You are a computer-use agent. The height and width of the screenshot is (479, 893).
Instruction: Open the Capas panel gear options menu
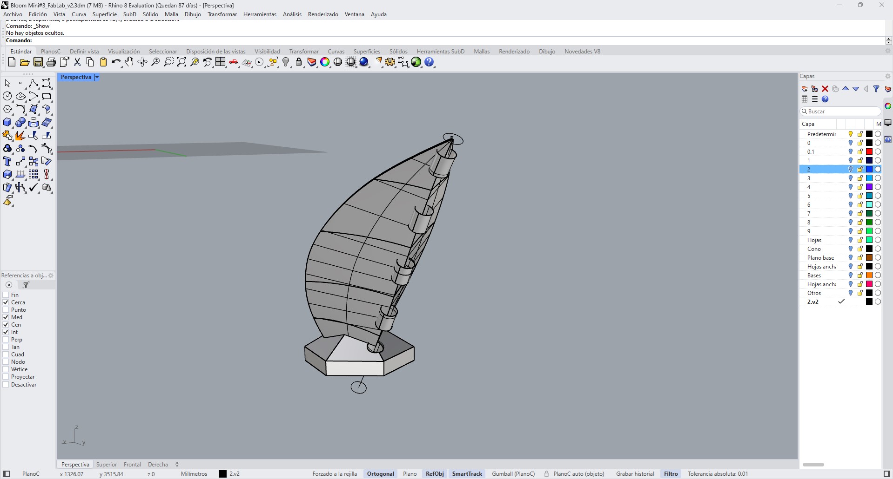coord(887,76)
